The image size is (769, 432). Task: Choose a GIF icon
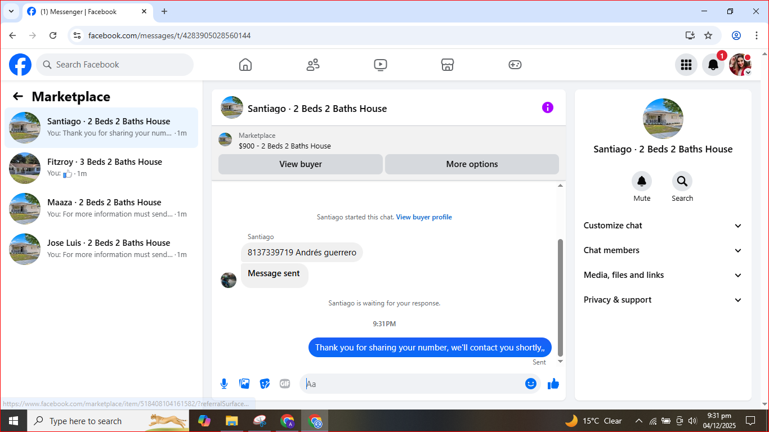coord(285,384)
